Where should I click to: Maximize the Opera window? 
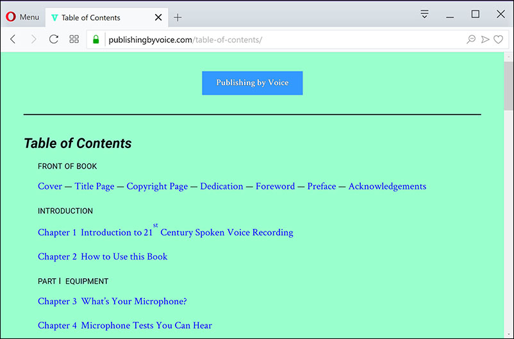(476, 14)
